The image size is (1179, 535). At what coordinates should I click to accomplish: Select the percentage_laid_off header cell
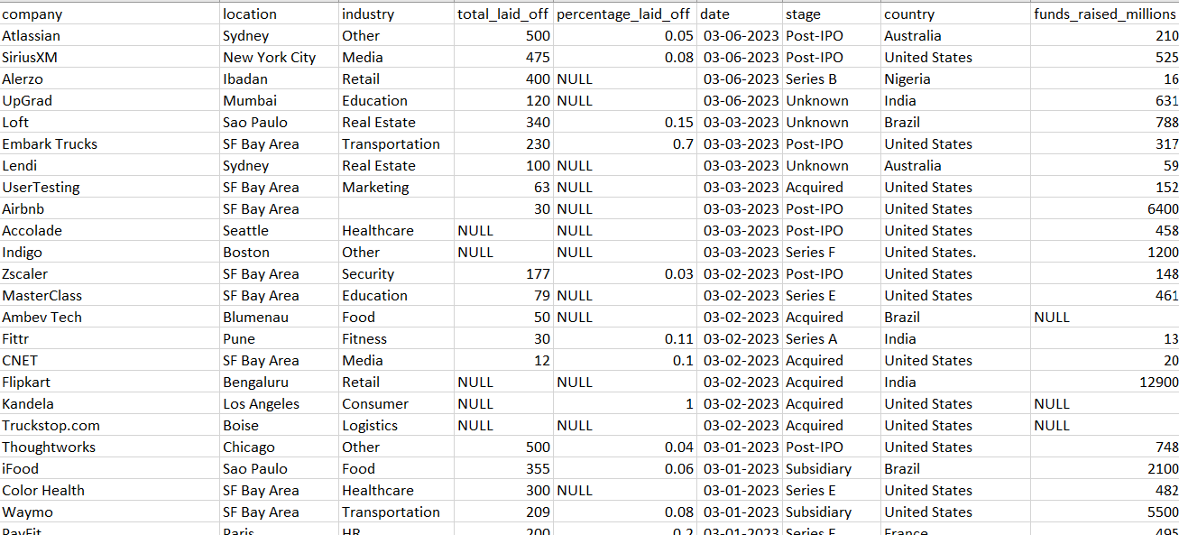[x=625, y=14]
